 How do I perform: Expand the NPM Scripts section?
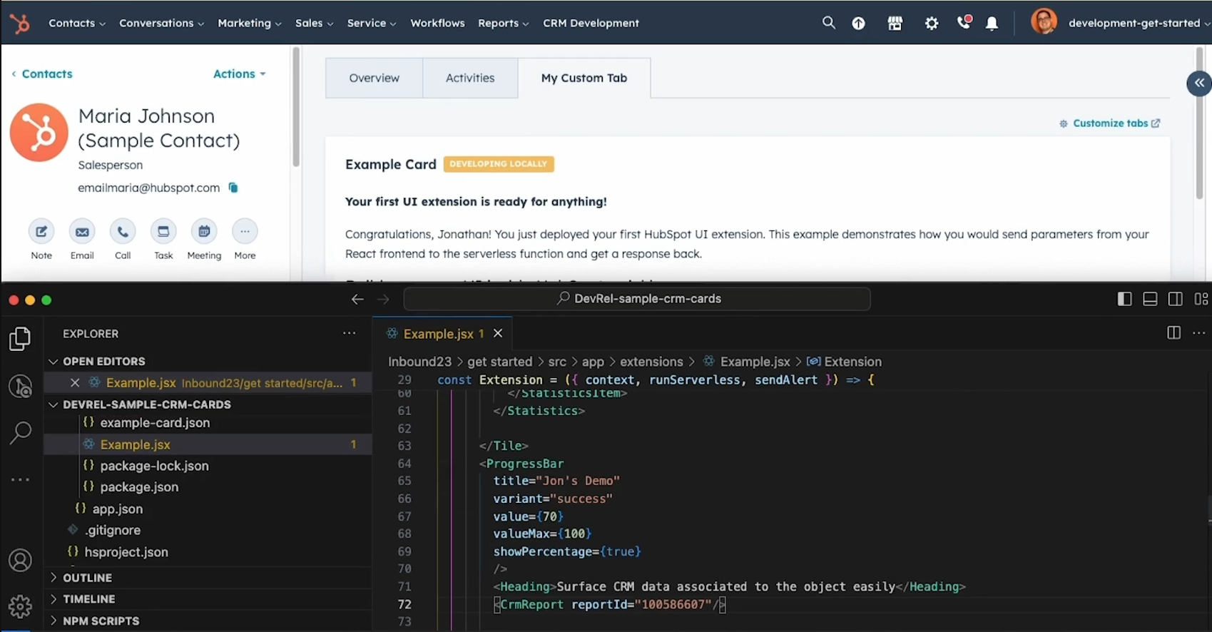click(93, 621)
